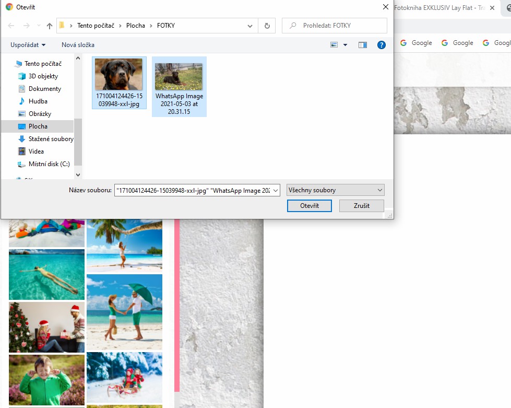Toggle the preview pane icon
The width and height of the screenshot is (511, 408).
click(363, 45)
